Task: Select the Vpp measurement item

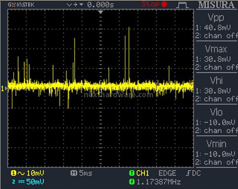Action: tap(216, 18)
